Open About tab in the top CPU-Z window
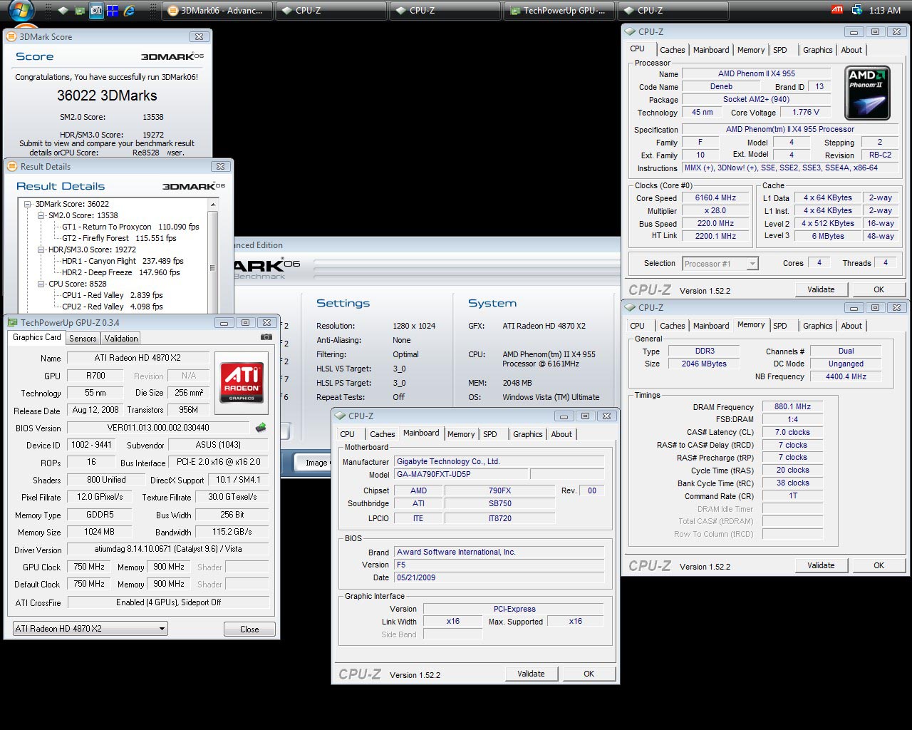912x730 pixels. pyautogui.click(x=851, y=50)
